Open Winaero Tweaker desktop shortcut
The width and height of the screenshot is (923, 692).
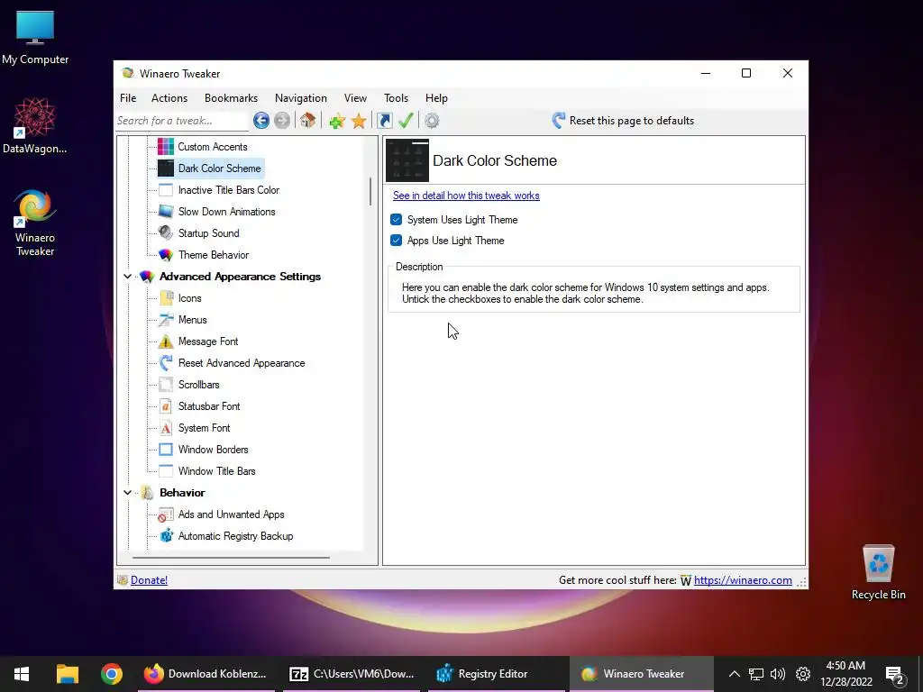(x=35, y=223)
